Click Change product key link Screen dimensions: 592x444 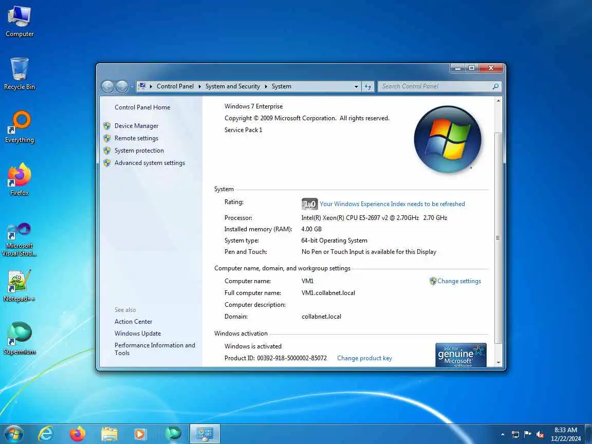(x=364, y=358)
